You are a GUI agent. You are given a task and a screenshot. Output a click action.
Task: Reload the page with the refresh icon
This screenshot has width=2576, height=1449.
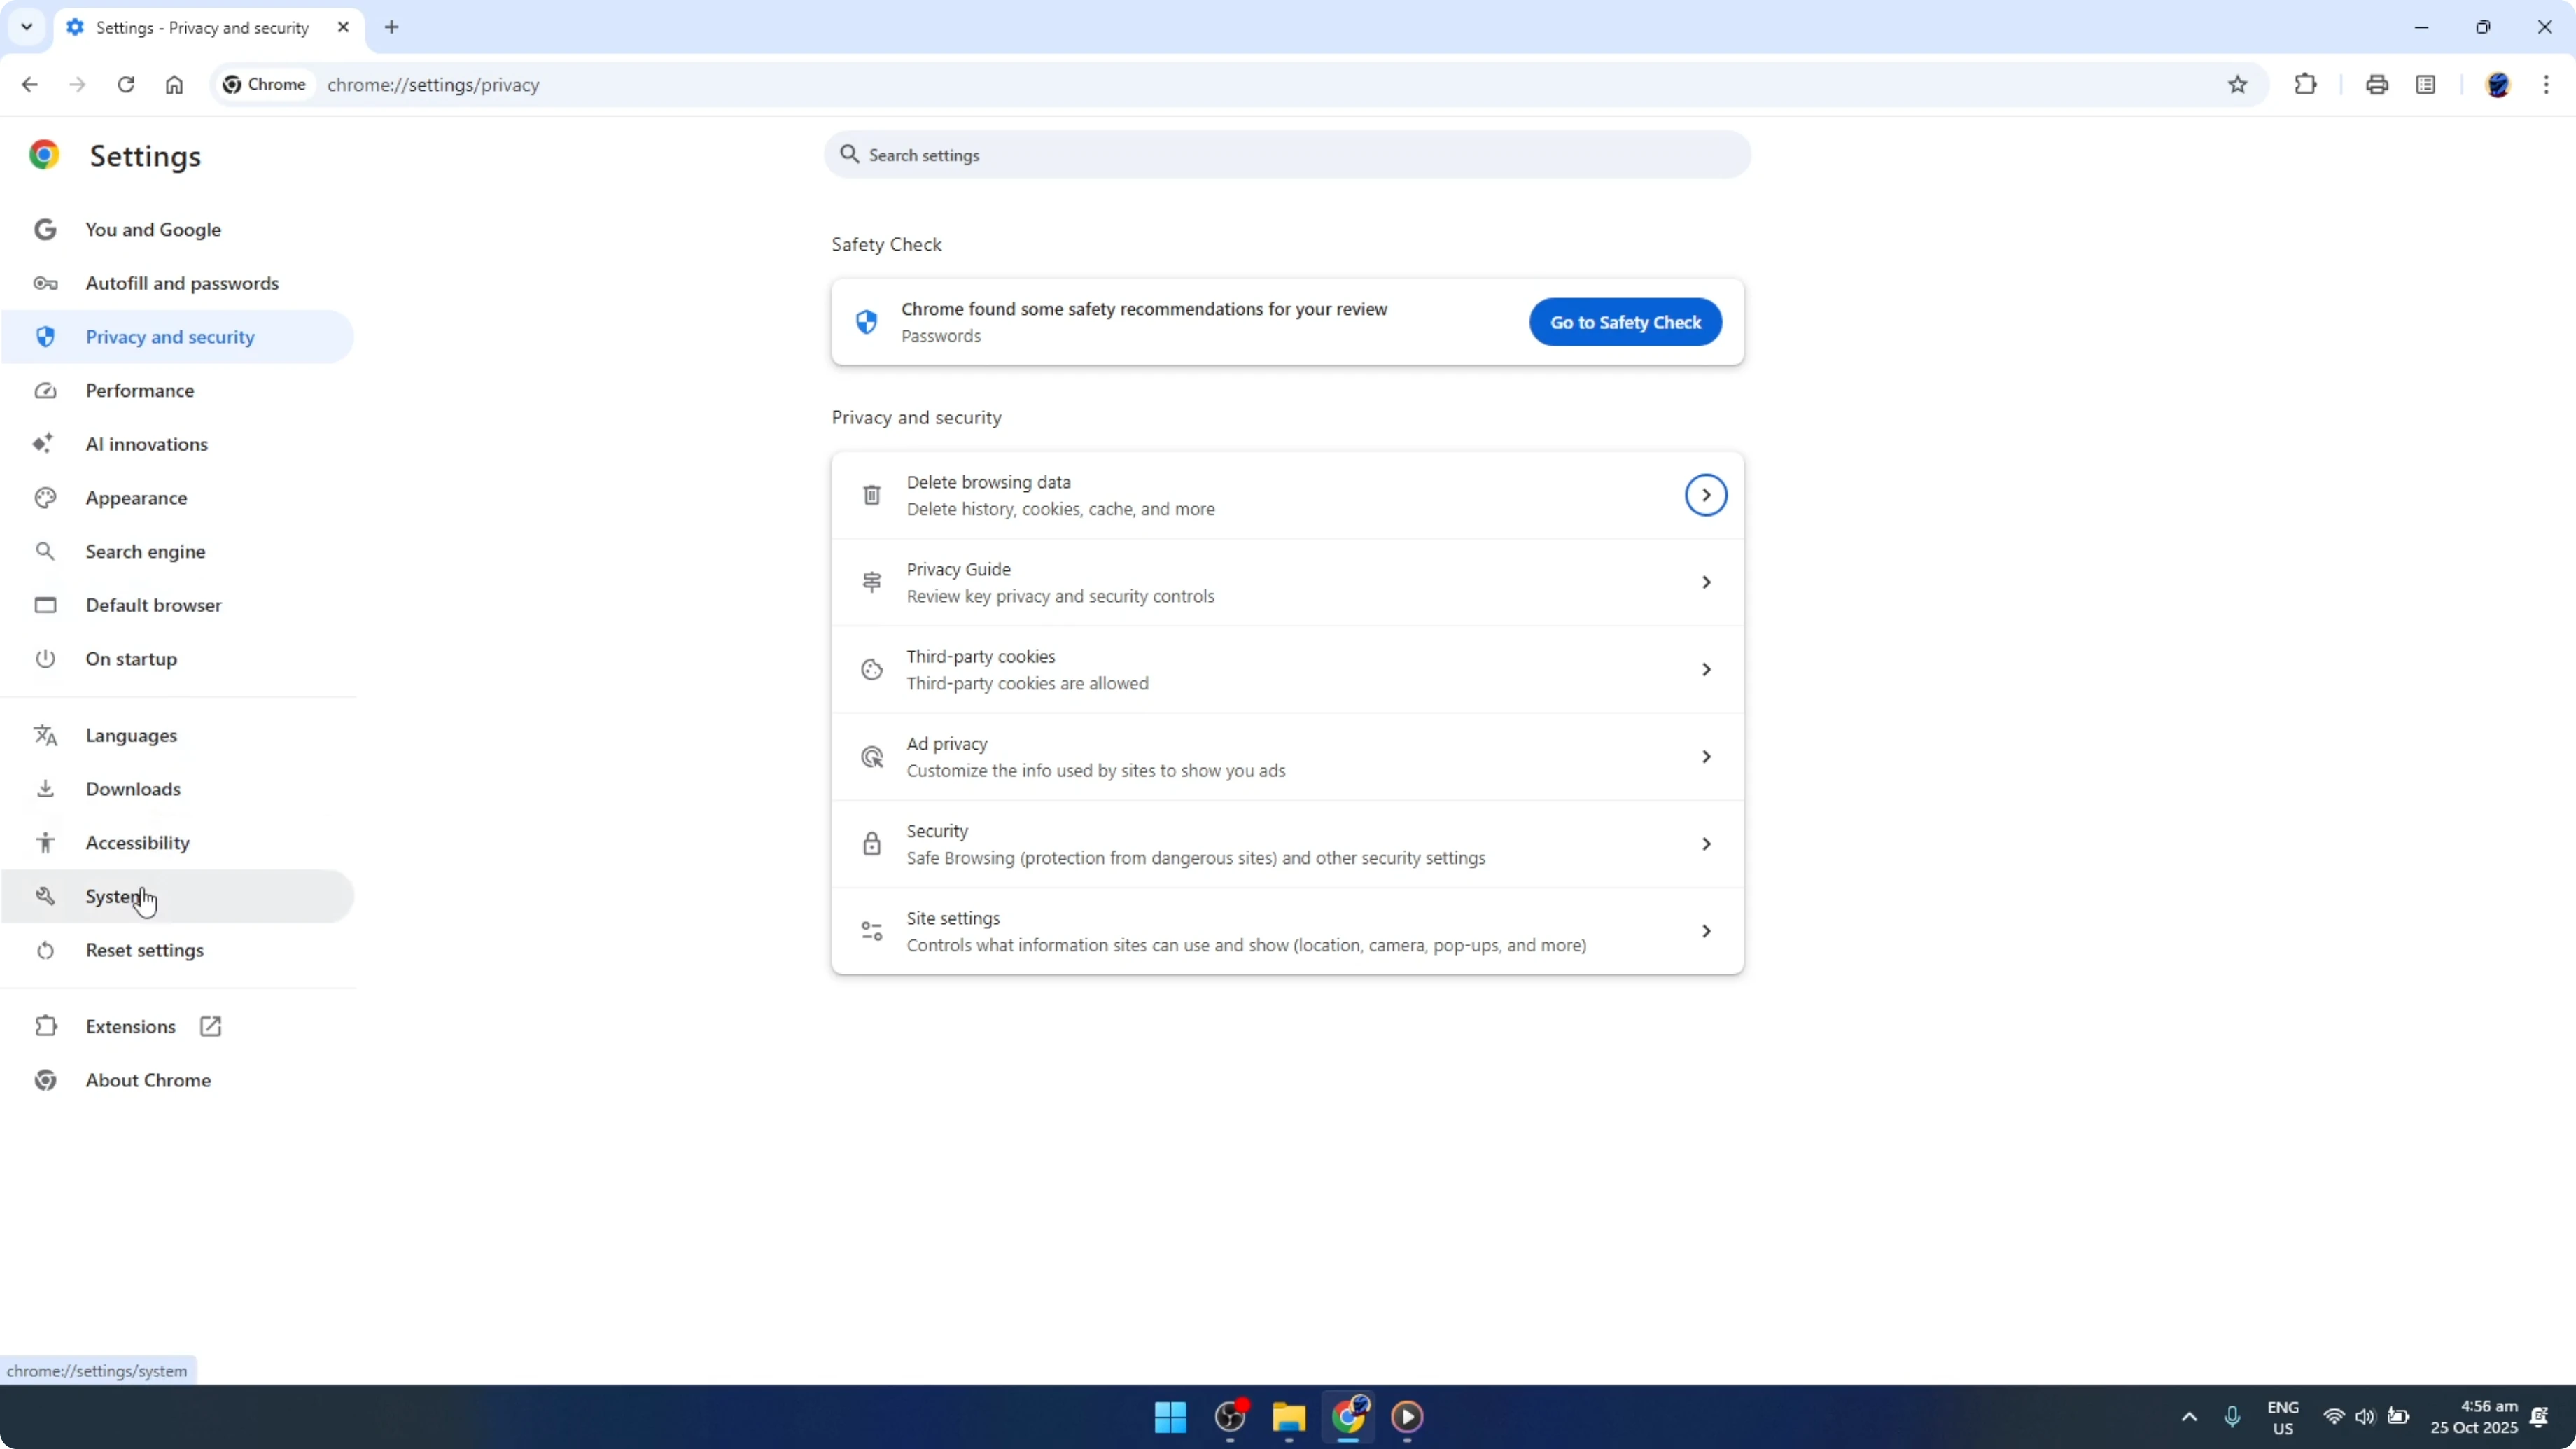coord(126,84)
